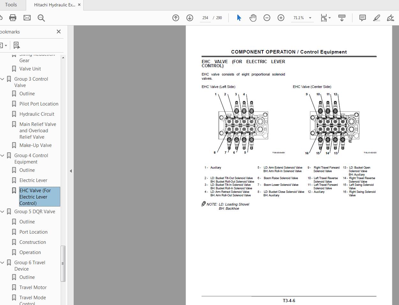The image size is (399, 305).
Task: Open Make-Up Valve bookmark
Action: click(x=35, y=145)
